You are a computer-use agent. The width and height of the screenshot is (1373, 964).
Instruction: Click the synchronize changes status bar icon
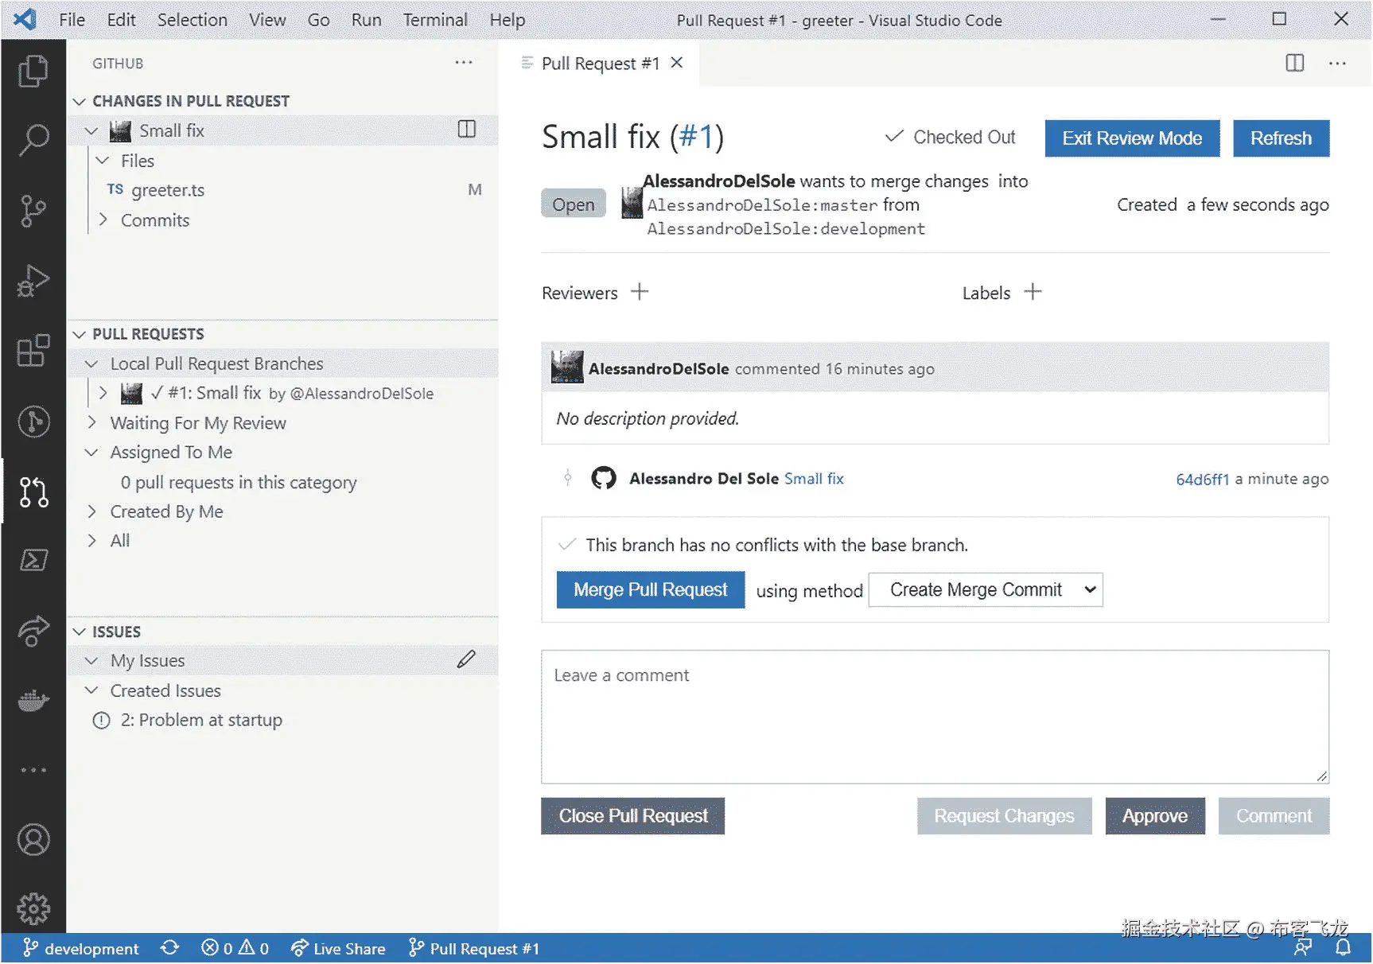169,948
